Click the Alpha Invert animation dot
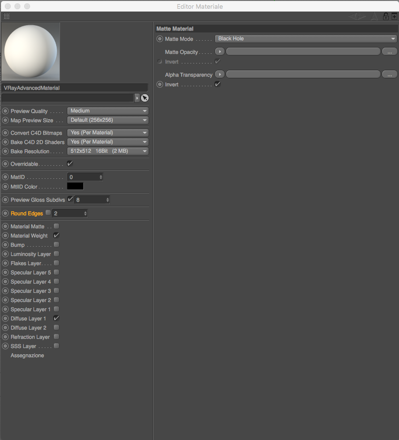 [x=160, y=84]
